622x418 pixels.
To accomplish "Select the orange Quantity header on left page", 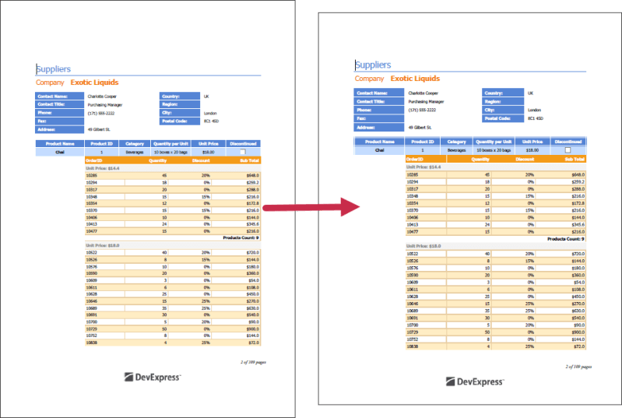I will coord(157,160).
